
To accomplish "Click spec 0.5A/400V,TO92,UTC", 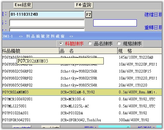I will coord(137,106).
